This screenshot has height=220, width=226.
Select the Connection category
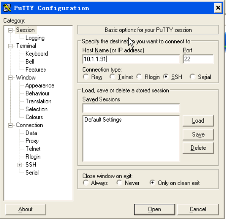pos(29,125)
